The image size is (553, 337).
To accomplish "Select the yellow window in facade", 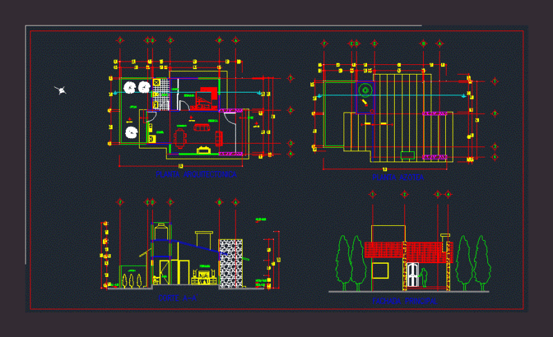I will [x=380, y=271].
